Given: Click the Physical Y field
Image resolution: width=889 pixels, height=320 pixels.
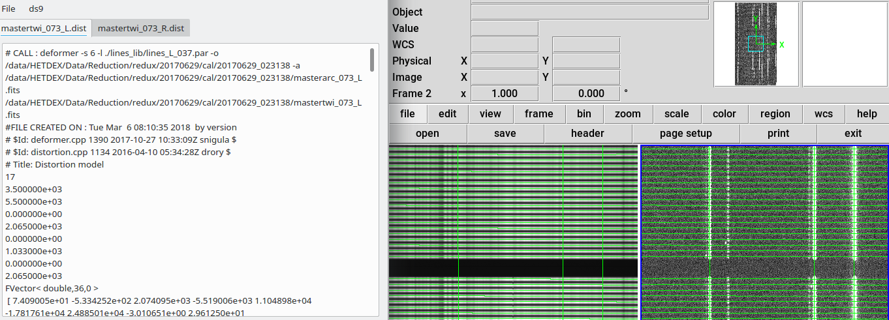Looking at the screenshot, I should click(586, 61).
